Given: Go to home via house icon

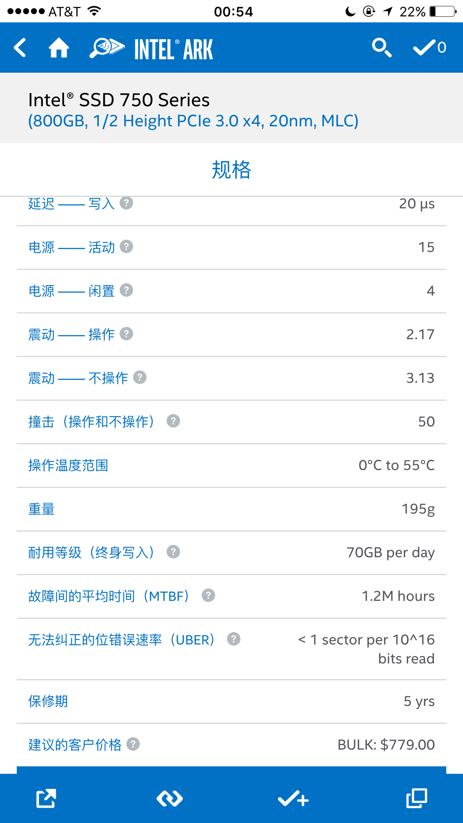Looking at the screenshot, I should coord(59,48).
